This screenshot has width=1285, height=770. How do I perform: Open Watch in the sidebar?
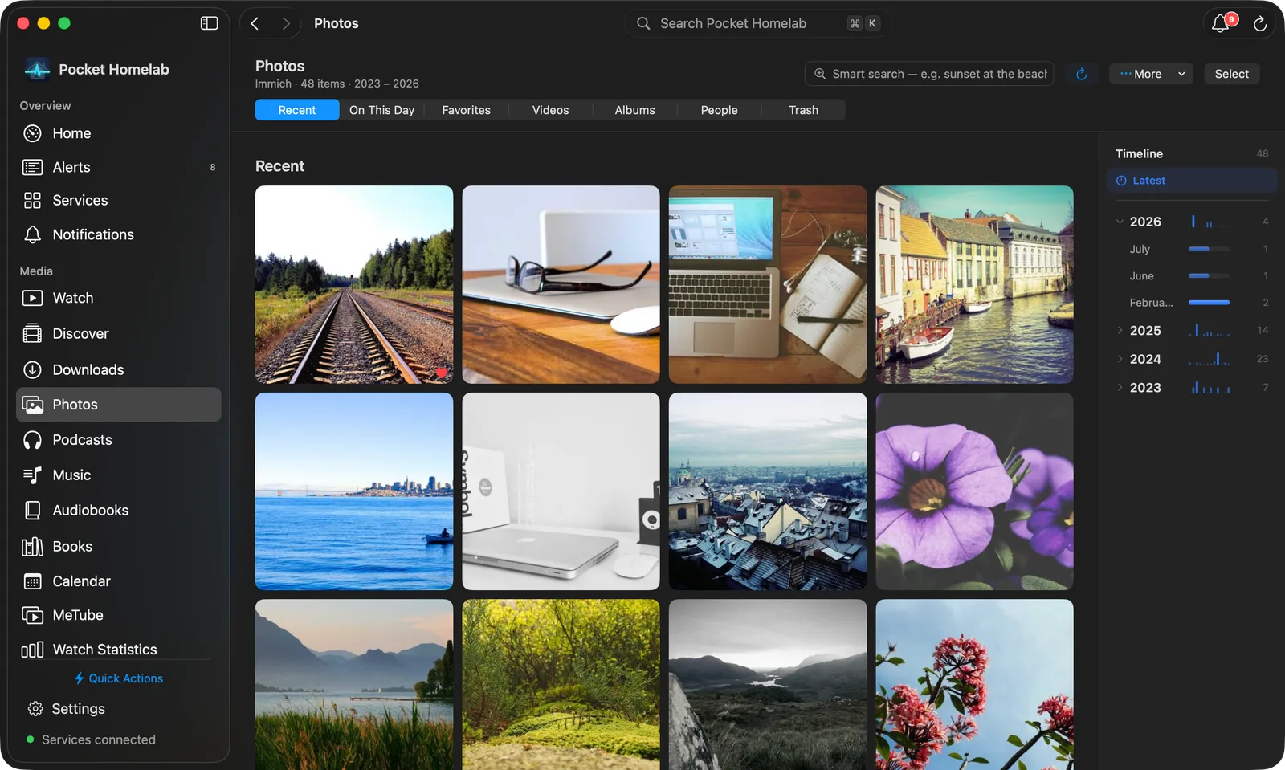tap(118, 298)
